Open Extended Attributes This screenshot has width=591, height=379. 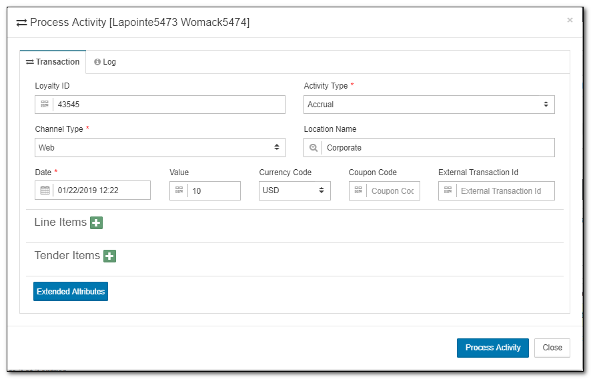(x=71, y=292)
